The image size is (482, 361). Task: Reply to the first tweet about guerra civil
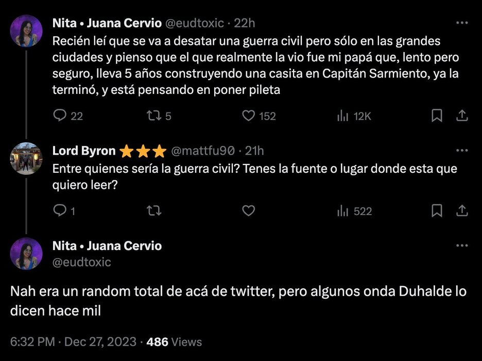[60, 116]
